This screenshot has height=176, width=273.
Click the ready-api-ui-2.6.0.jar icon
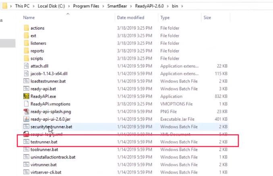(x=26, y=119)
